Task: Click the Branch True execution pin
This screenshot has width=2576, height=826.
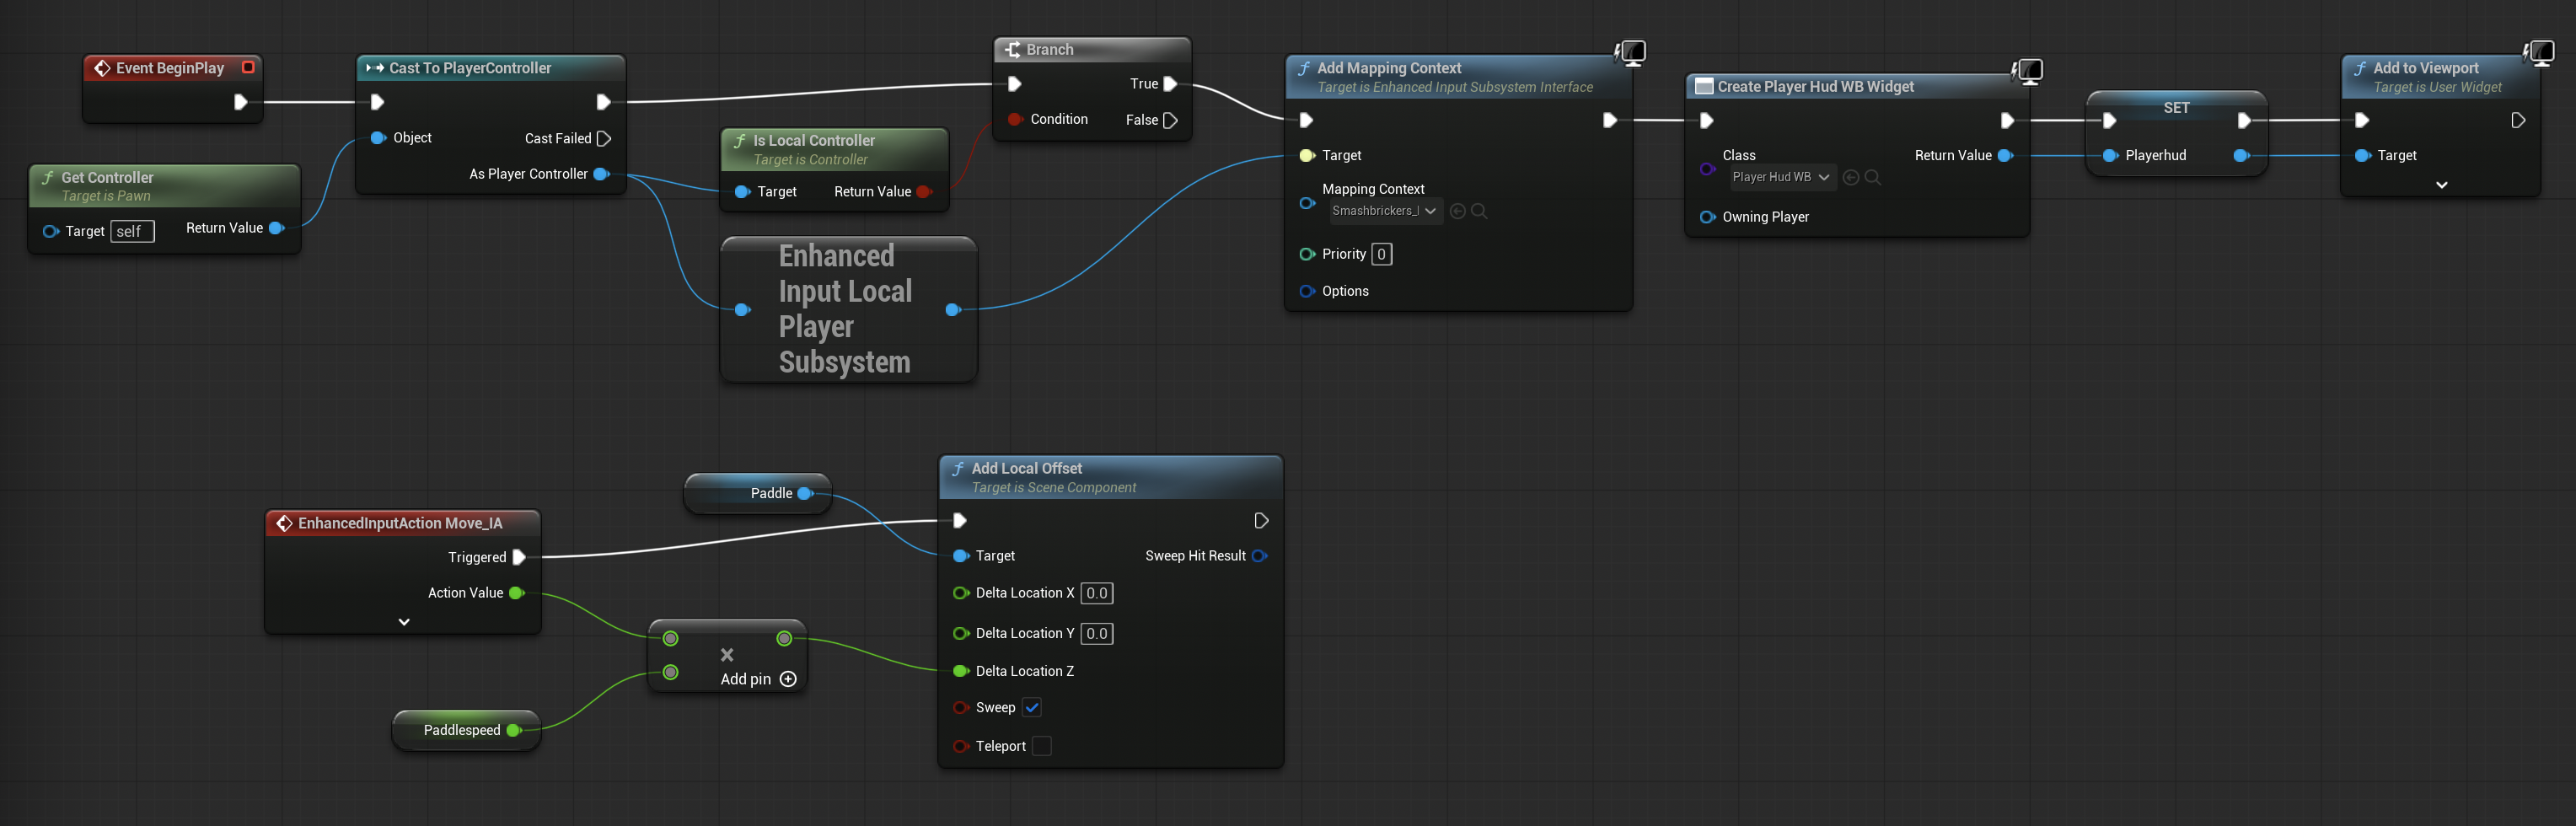Action: (1170, 84)
